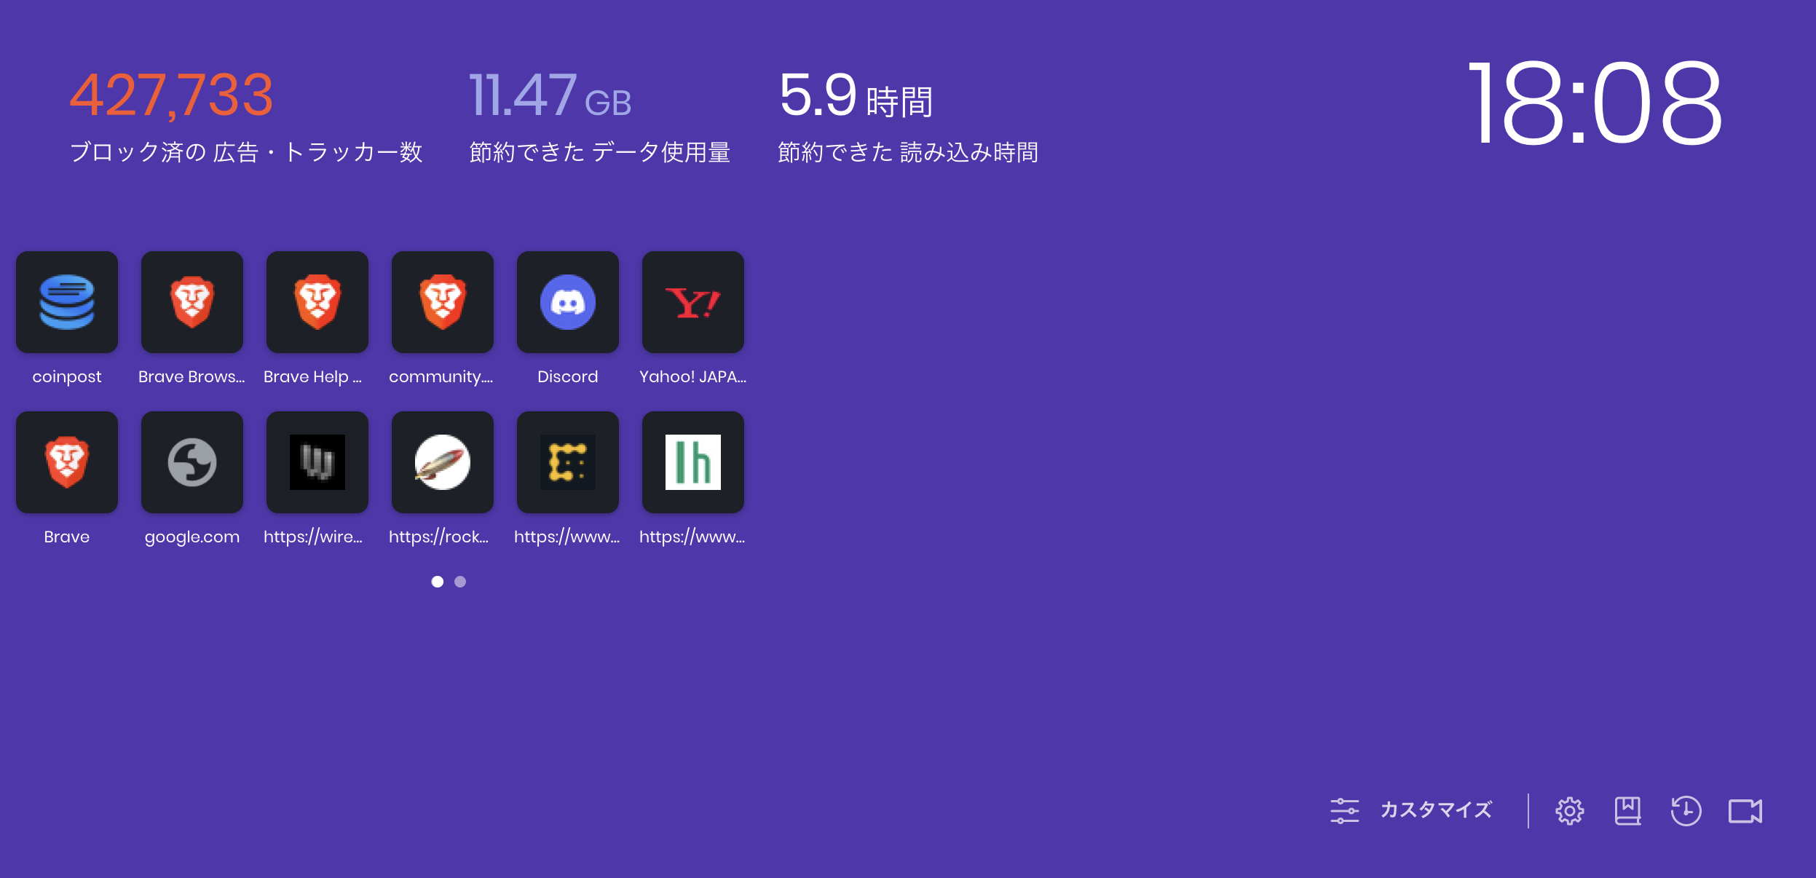Click the 427,733 blocked trackers count

[171, 95]
